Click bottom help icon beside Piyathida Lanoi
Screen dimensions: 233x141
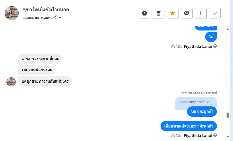[x=215, y=135]
